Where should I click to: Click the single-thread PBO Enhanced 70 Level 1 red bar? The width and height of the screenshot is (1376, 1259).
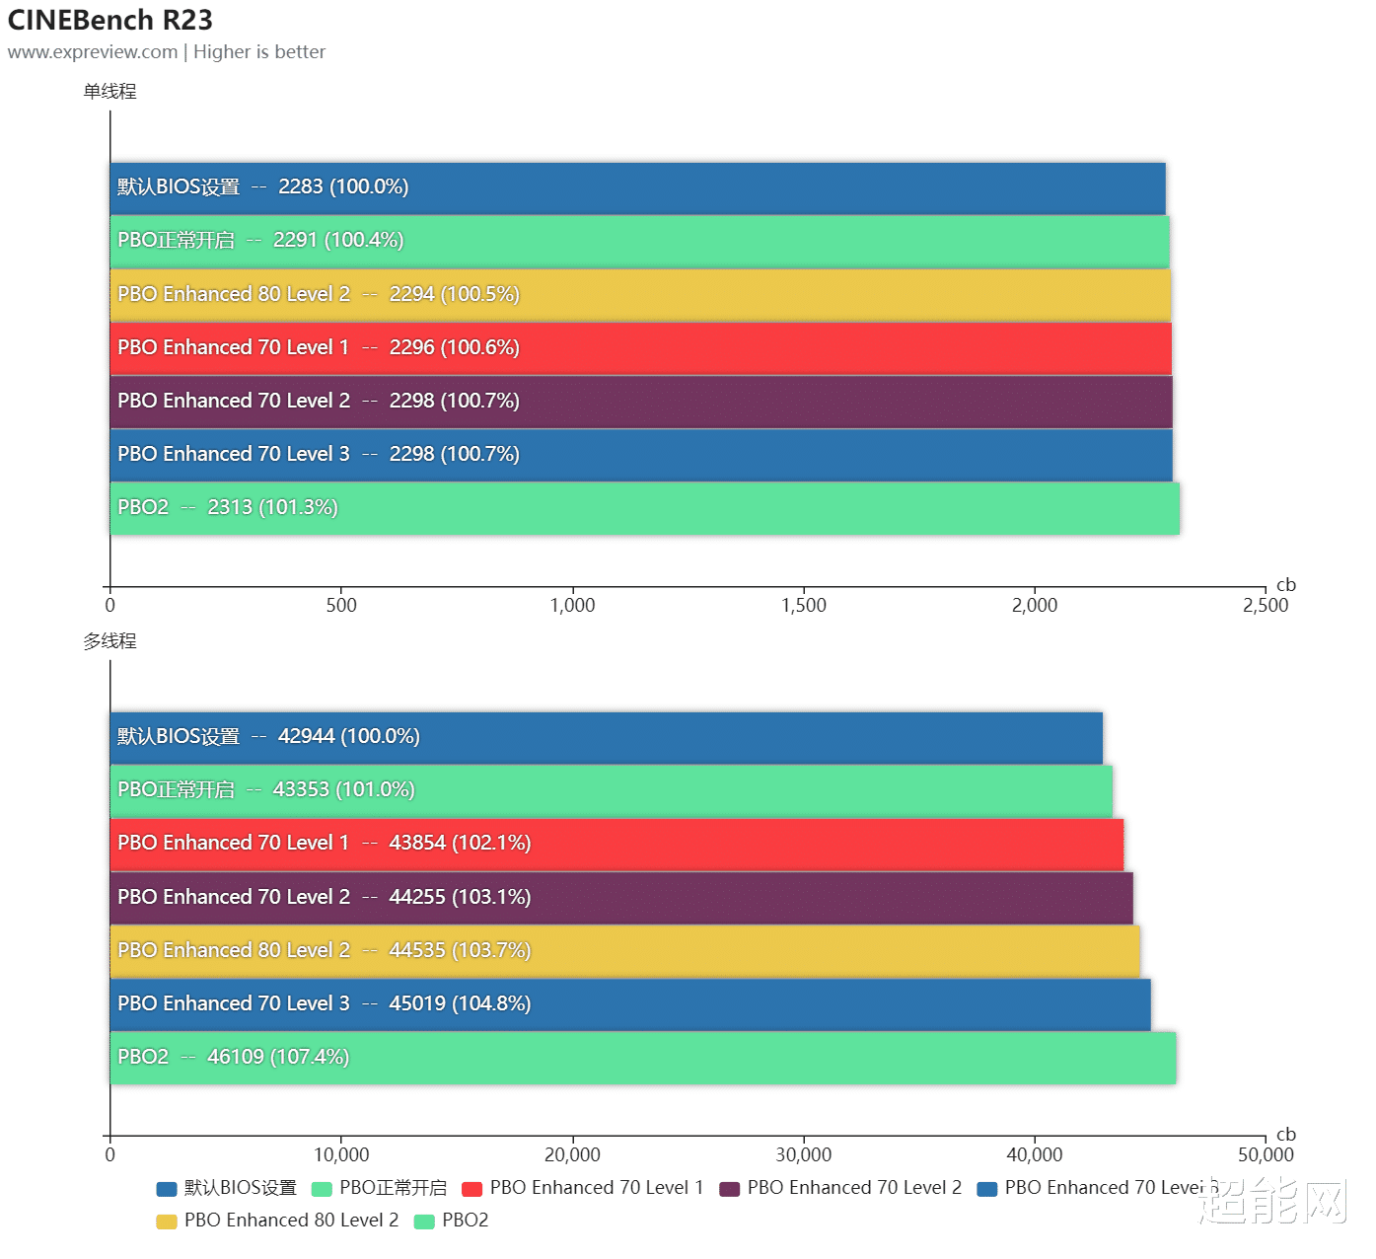click(x=640, y=348)
